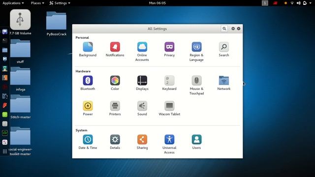The width and height of the screenshot is (315, 177).
Task: Open Search settings panel
Action: pyautogui.click(x=224, y=49)
